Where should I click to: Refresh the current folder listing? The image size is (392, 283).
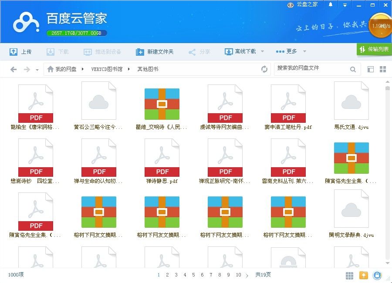tap(264, 69)
